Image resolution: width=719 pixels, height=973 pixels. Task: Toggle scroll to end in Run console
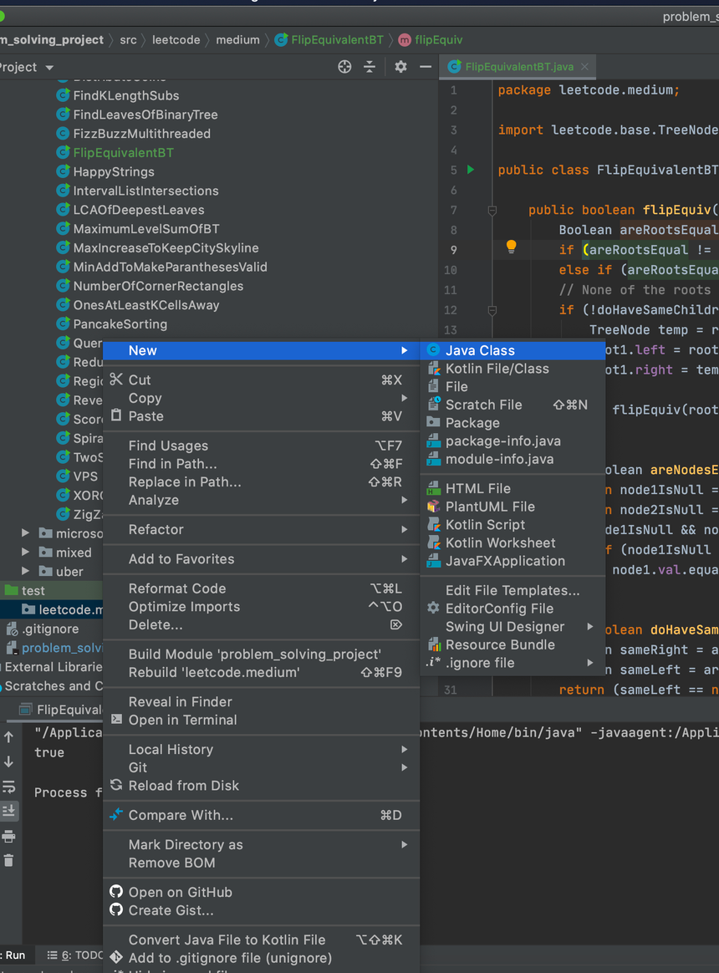(x=9, y=811)
